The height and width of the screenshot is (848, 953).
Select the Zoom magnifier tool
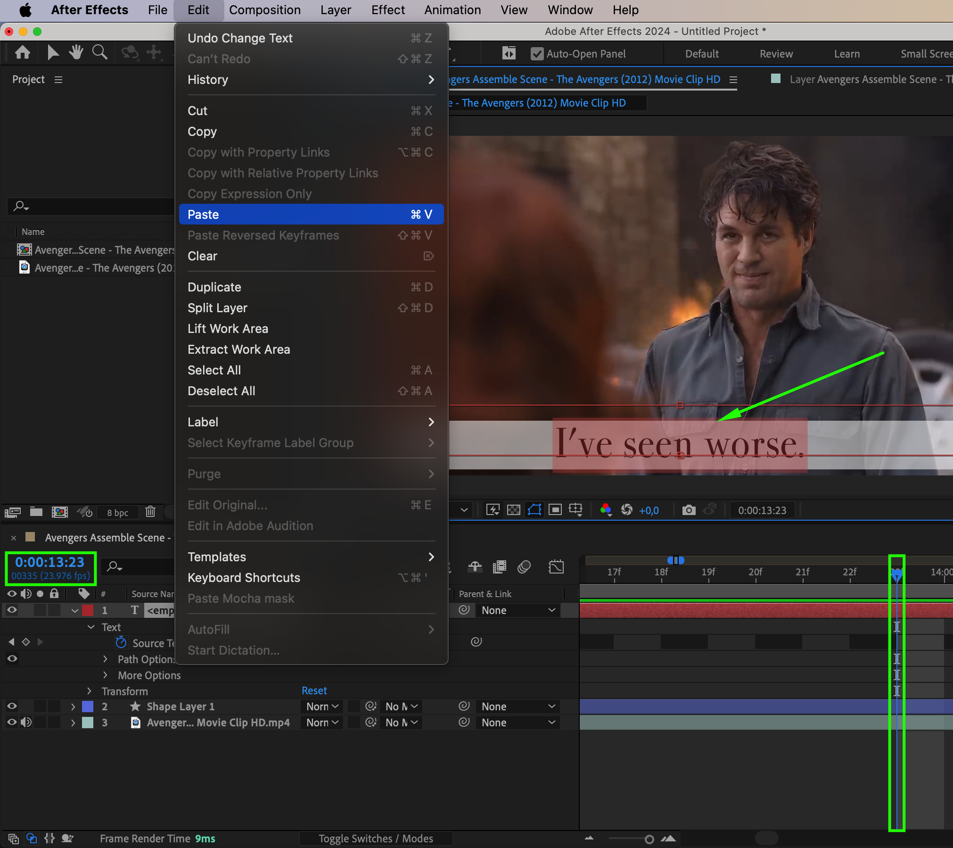[x=99, y=52]
